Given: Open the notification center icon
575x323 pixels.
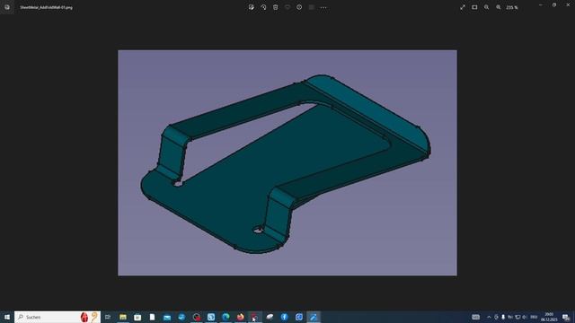Looking at the screenshot, I should tap(566, 317).
